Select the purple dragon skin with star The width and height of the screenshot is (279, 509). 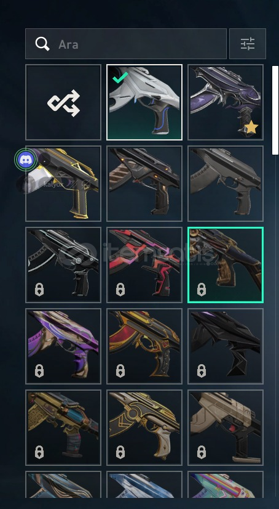tap(226, 102)
